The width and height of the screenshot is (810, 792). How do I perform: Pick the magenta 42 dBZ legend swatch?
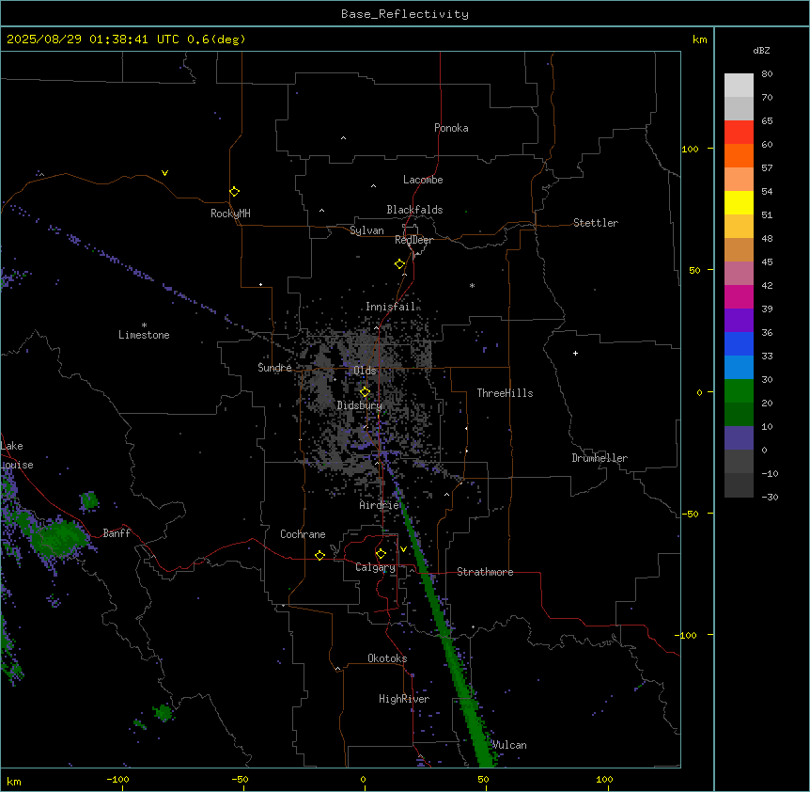pos(739,296)
